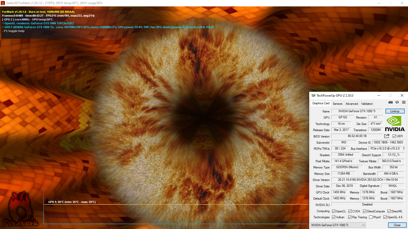Click the GPU field showing GP102
This screenshot has height=229, width=408.
pos(343,117)
